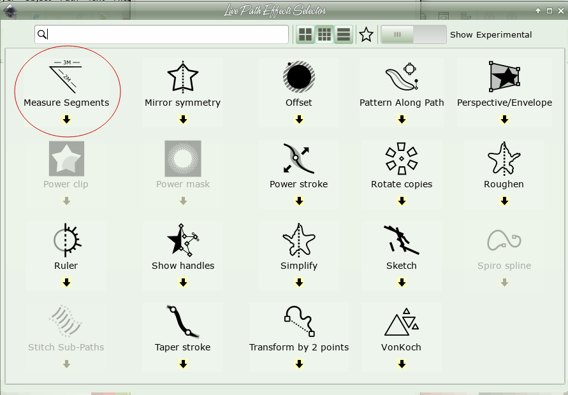Image resolution: width=568 pixels, height=395 pixels.
Task: Choose the Taper stroke effect icon
Action: tap(183, 322)
